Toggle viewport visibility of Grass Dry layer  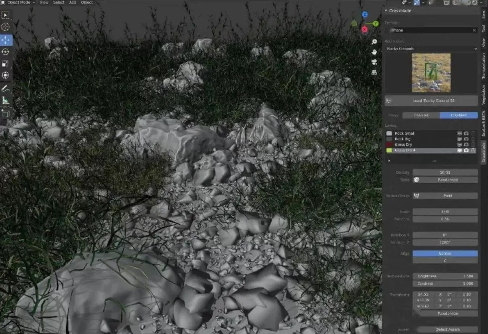459,145
